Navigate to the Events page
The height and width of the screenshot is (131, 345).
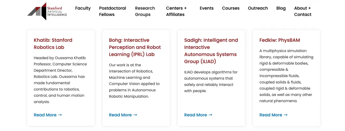207,8
